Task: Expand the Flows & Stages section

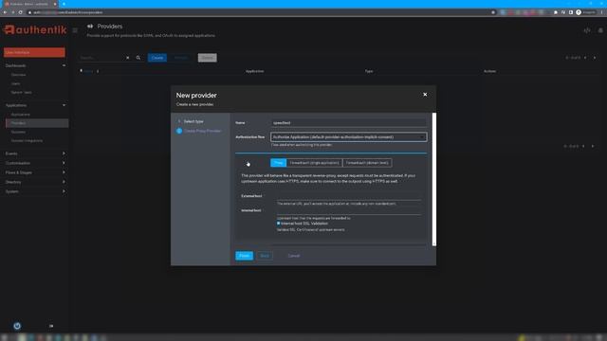Action: 34,172
